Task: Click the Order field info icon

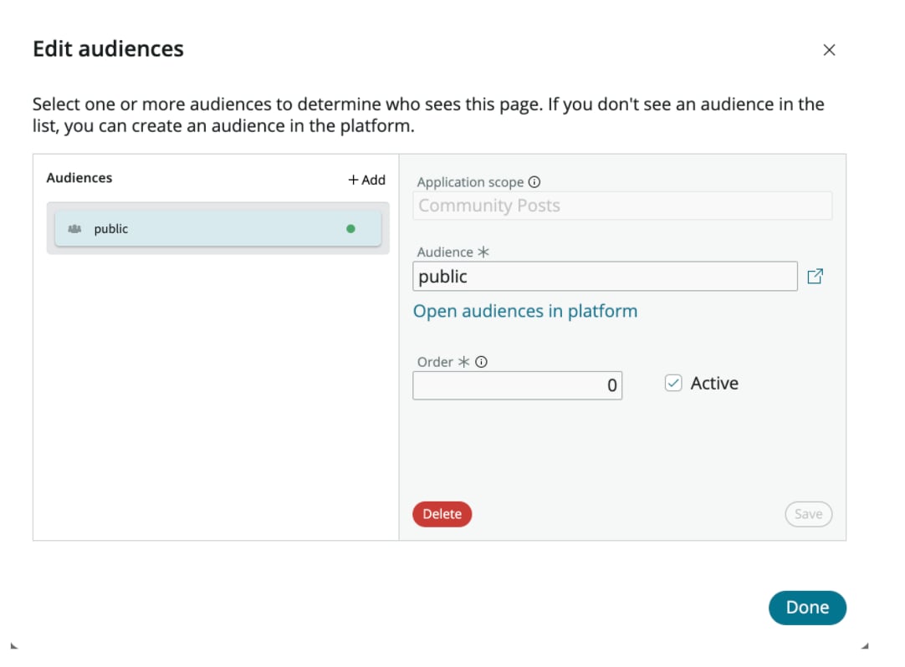Action: pyautogui.click(x=482, y=361)
